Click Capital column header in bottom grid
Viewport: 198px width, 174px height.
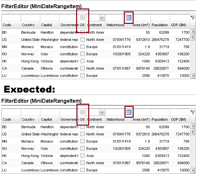tap(49, 120)
